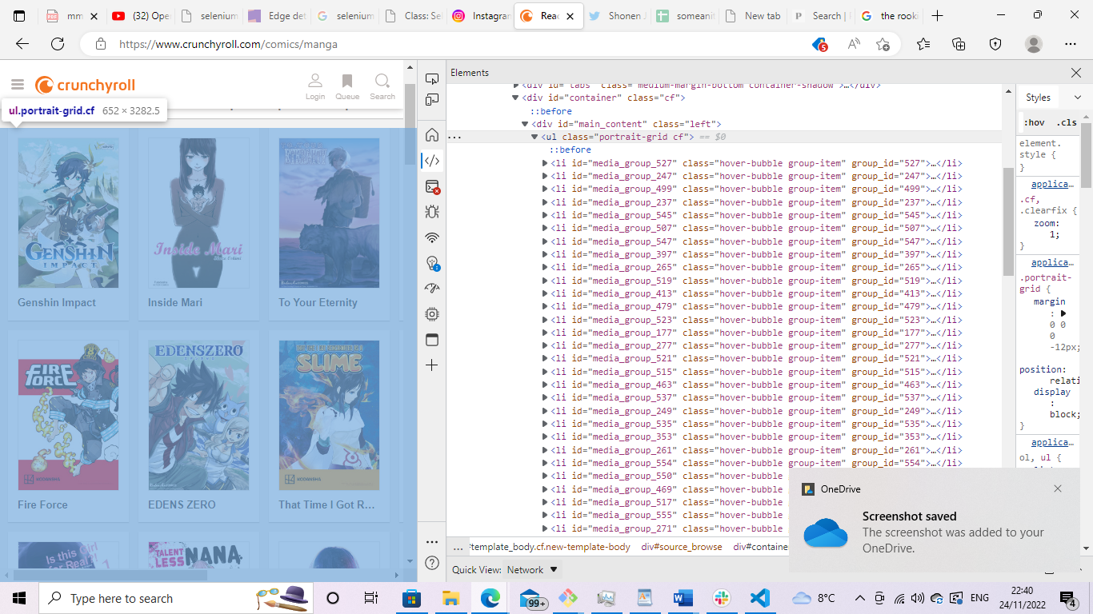Collapse the div#main_content node arrow
Screen dimensions: 1093x614
pyautogui.click(x=525, y=125)
